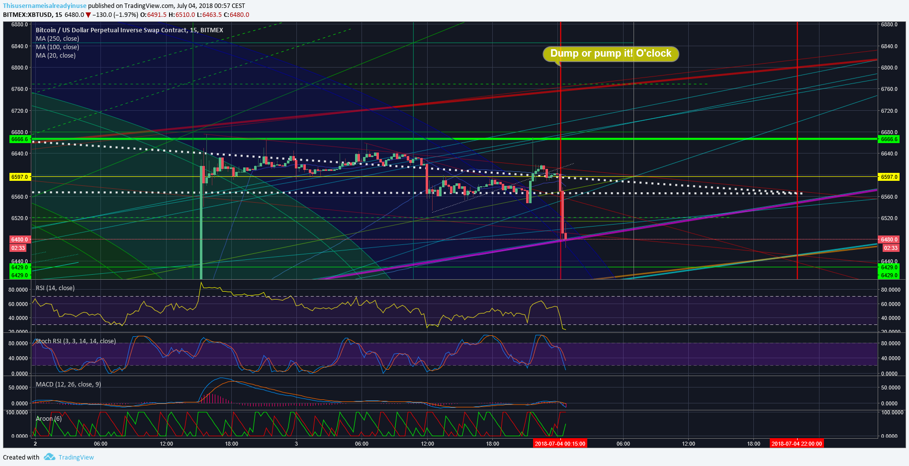Image resolution: width=909 pixels, height=466 pixels.
Task: Click the red 6480.0 current price on right axis
Action: 889,239
